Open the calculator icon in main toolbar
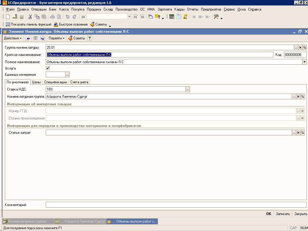 point(172,17)
